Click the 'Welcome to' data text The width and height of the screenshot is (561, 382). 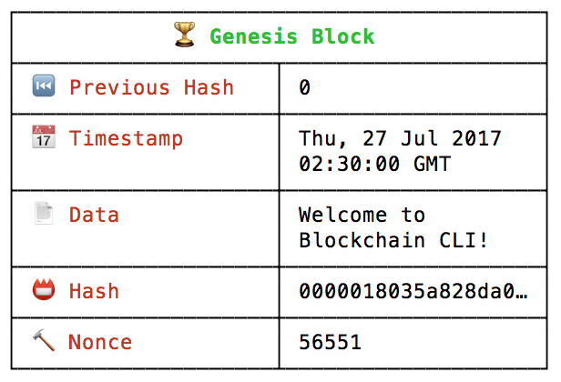click(x=362, y=215)
